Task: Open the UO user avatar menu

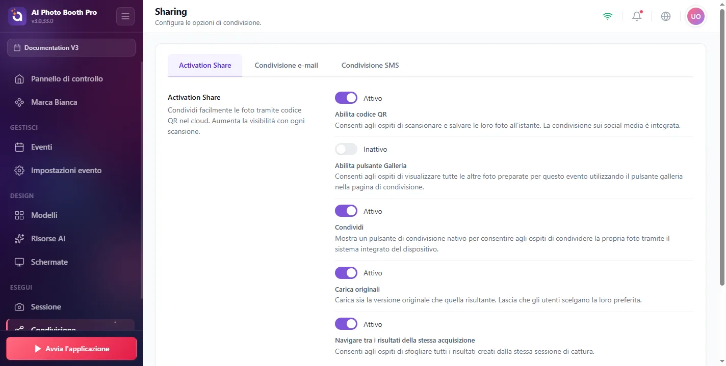Action: [695, 16]
